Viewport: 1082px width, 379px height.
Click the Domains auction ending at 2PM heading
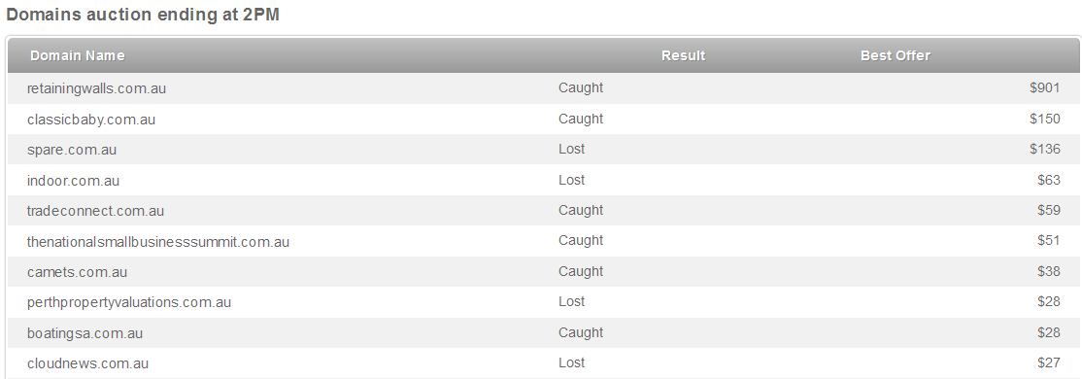[x=142, y=15]
